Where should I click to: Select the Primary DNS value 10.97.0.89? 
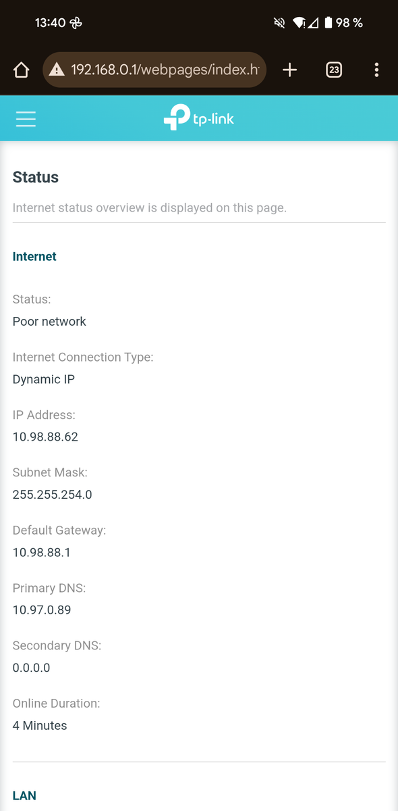tap(42, 610)
